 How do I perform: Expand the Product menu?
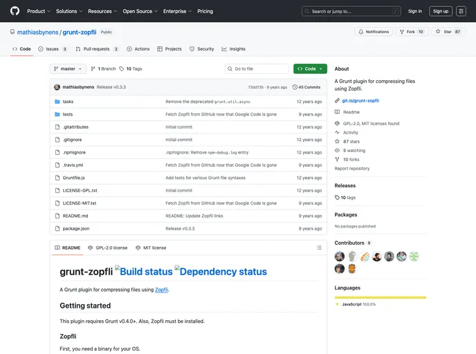coord(39,11)
